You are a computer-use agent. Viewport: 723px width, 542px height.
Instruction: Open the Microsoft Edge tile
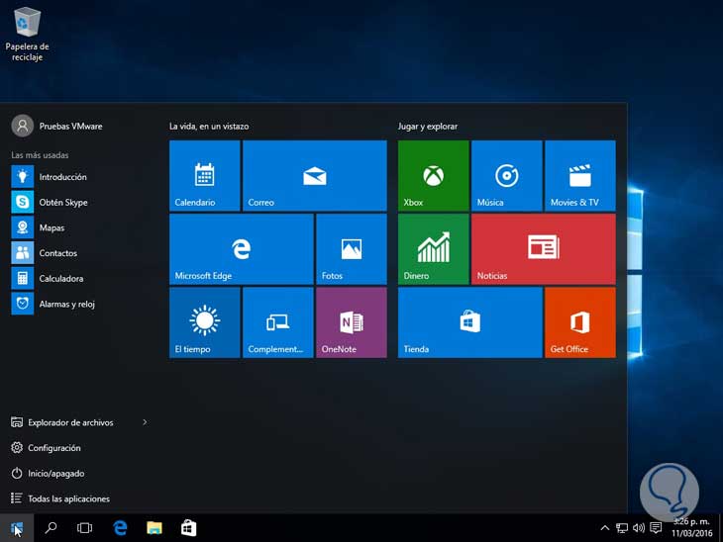tap(241, 248)
